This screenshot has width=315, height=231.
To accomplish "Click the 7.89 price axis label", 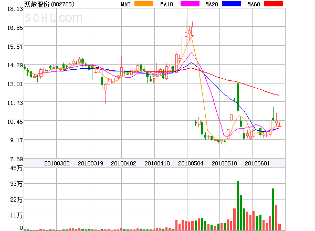I will 16,159.
